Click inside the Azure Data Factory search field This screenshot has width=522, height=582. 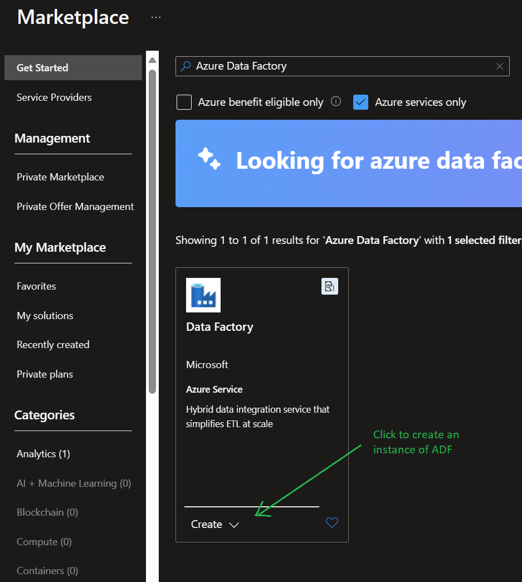point(334,66)
